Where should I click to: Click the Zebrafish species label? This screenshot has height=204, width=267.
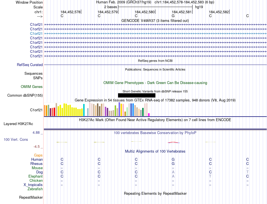[x=35, y=189]
